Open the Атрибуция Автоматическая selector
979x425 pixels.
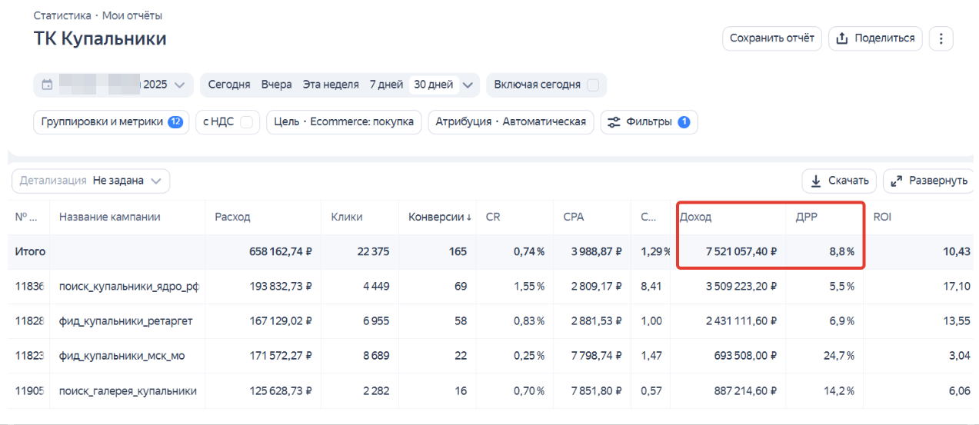click(x=511, y=121)
